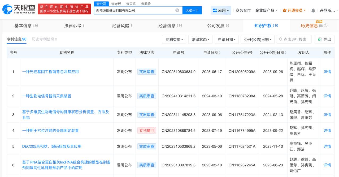Image resolution: width=339 pixels, height=177 pixels.
Task: Click the TianYanCha logo
Action: pos(19,9)
